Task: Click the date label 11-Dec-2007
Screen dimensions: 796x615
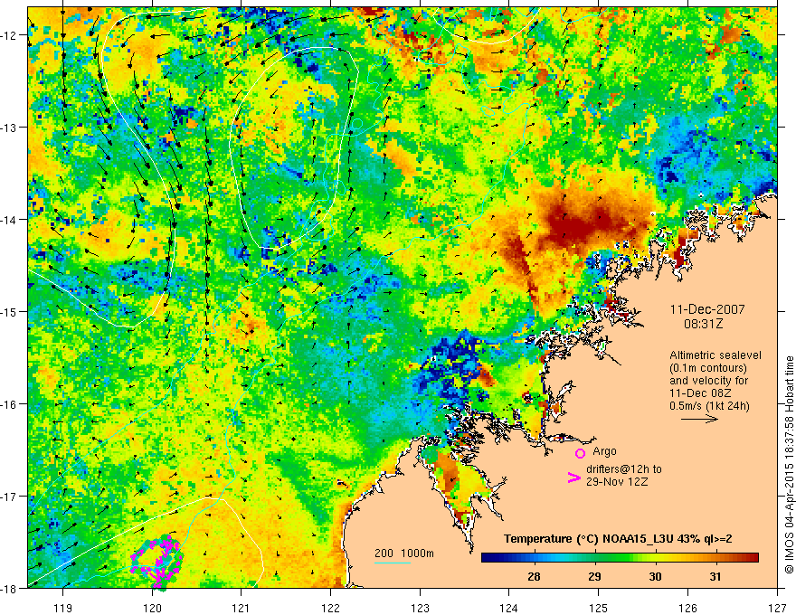Action: click(x=707, y=309)
